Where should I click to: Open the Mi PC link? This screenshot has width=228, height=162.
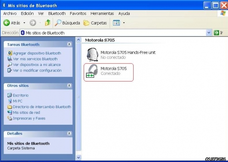pyautogui.click(x=17, y=101)
